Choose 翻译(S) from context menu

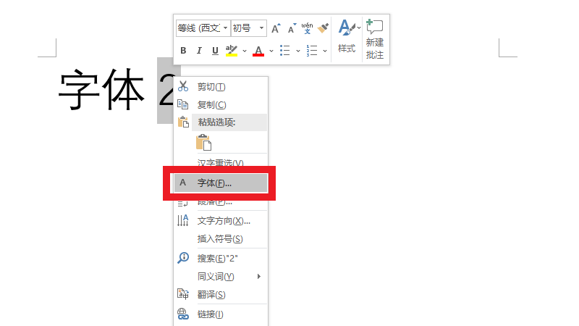221,295
